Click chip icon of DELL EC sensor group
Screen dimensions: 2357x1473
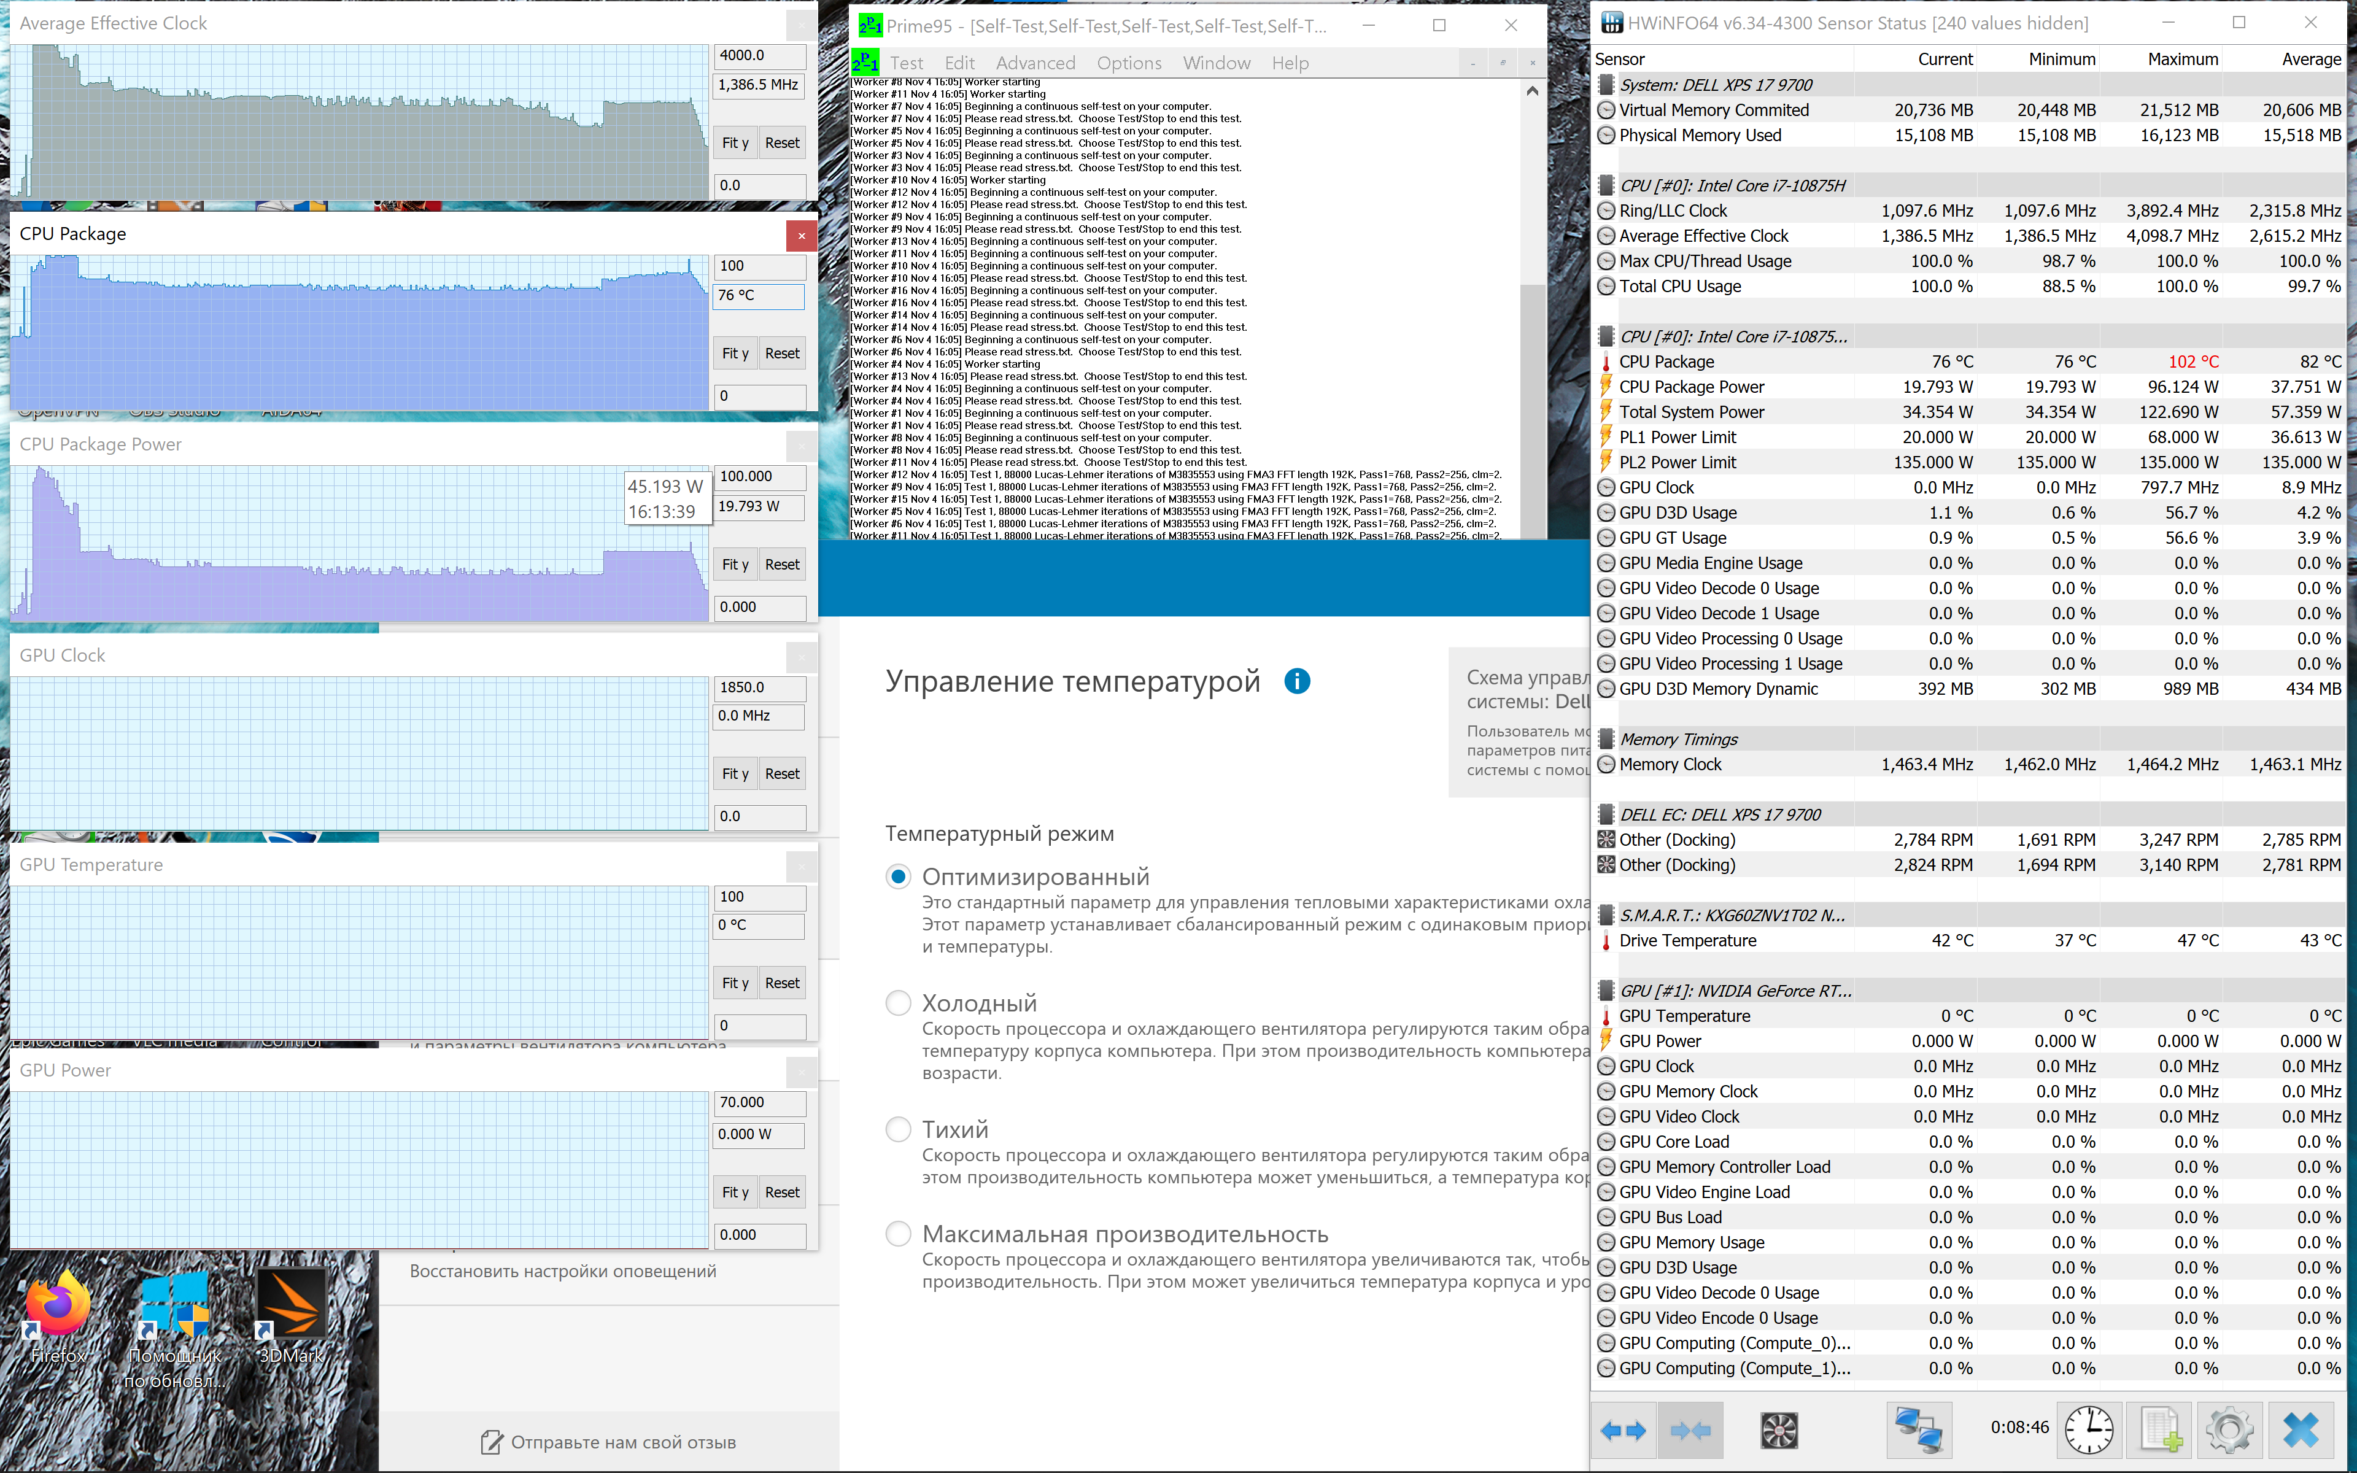(x=1606, y=814)
